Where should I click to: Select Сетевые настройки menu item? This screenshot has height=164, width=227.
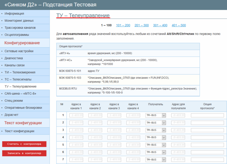click(19, 51)
